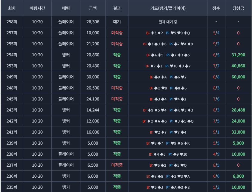Click the 40,860 winnings value
This screenshot has width=252, height=192.
click(238, 66)
